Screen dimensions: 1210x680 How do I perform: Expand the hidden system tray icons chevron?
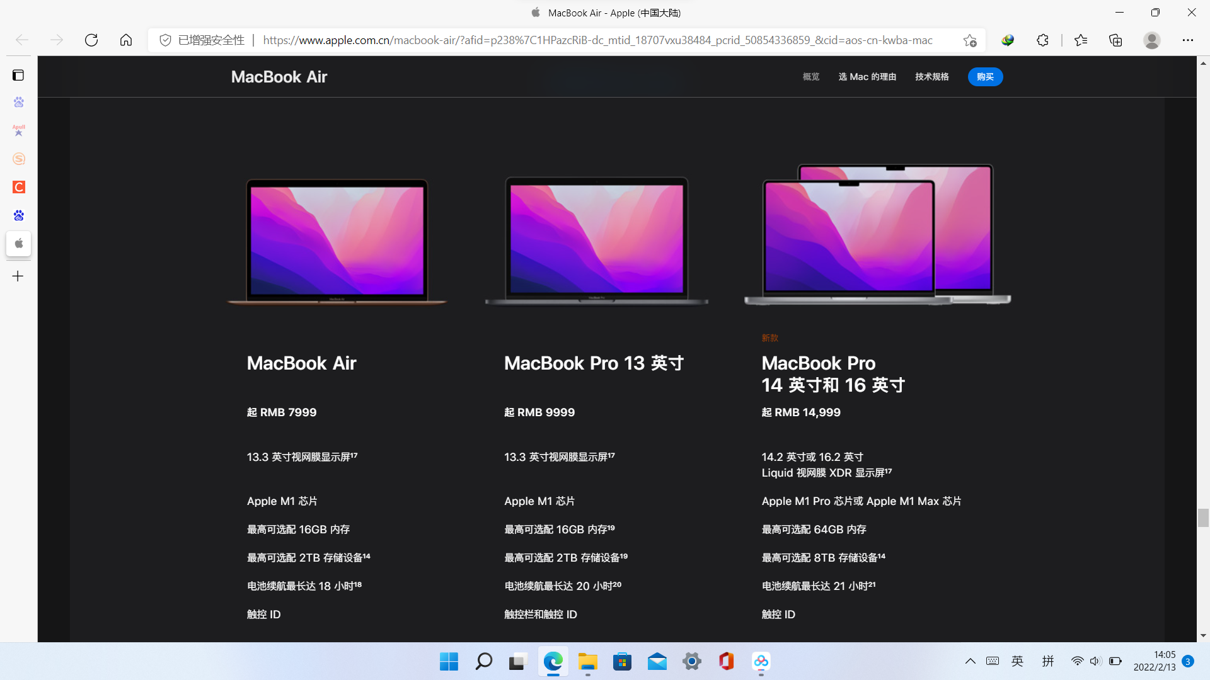tap(970, 661)
